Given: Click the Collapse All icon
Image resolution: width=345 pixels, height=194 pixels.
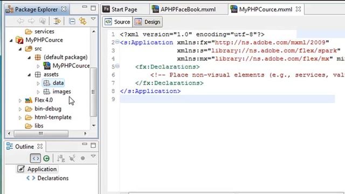Looking at the screenshot, I should [x=72, y=21].
